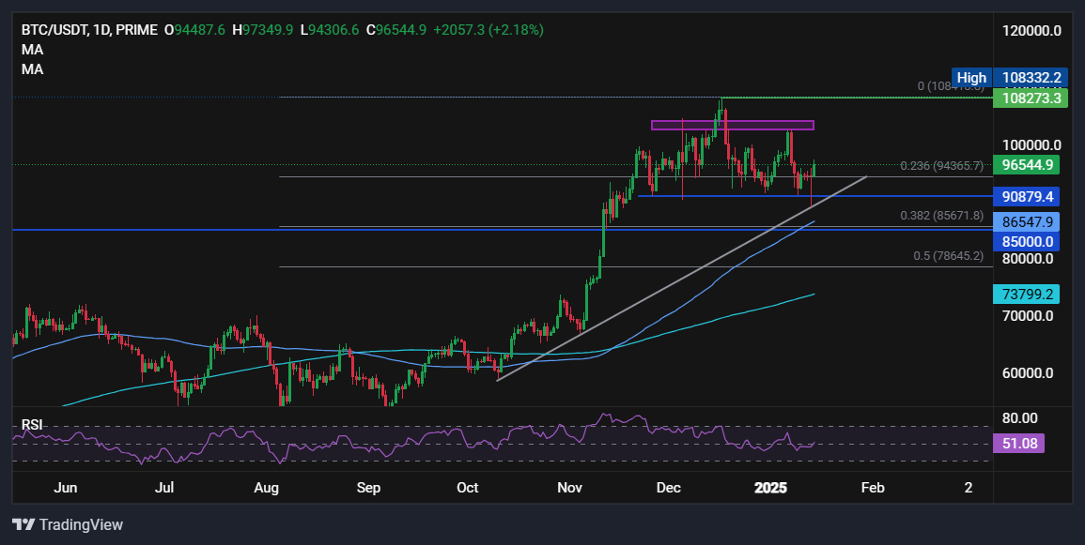Viewport: 1085px width, 545px height.
Task: Click the low value L94306.6
Action: click(x=330, y=30)
